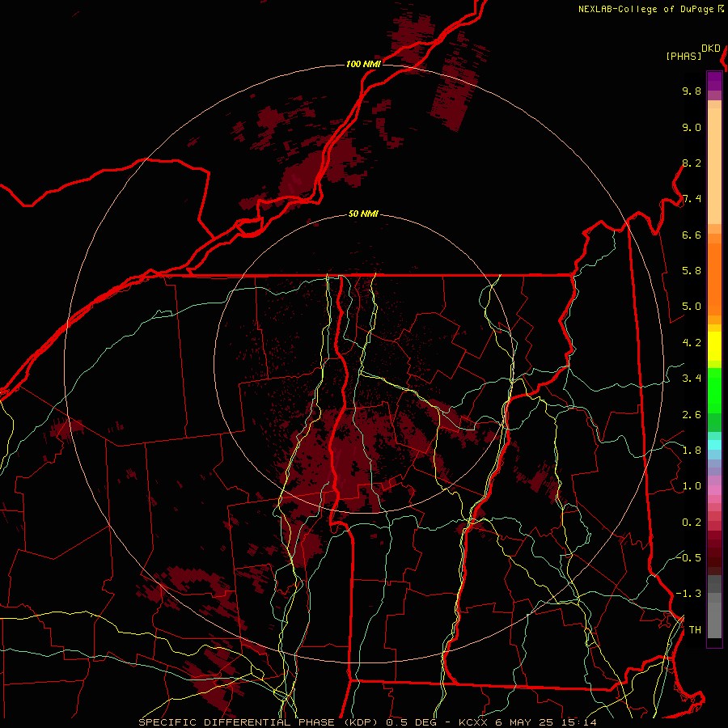Click the -0.5 scale value
This screenshot has width=728, height=728.
[x=688, y=558]
